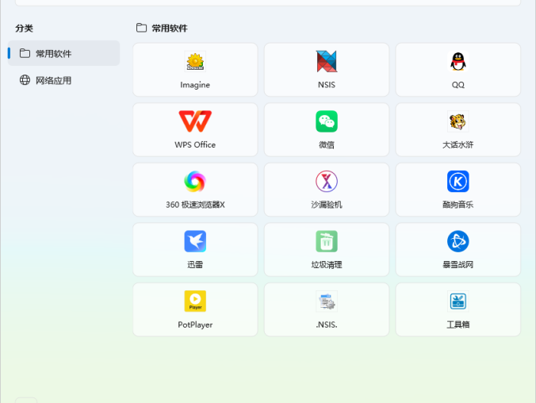Launch the .NSIS. script icon
536x403 pixels.
(x=327, y=301)
